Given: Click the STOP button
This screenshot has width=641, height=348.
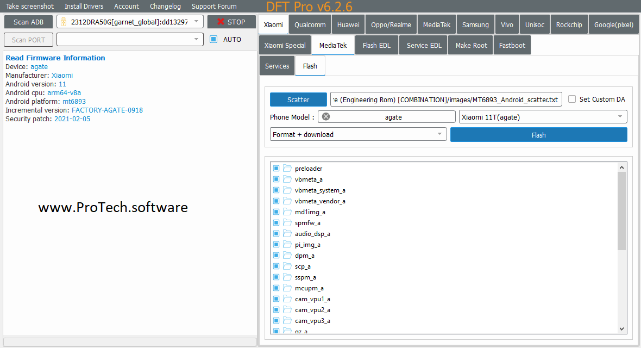Looking at the screenshot, I should [x=231, y=22].
